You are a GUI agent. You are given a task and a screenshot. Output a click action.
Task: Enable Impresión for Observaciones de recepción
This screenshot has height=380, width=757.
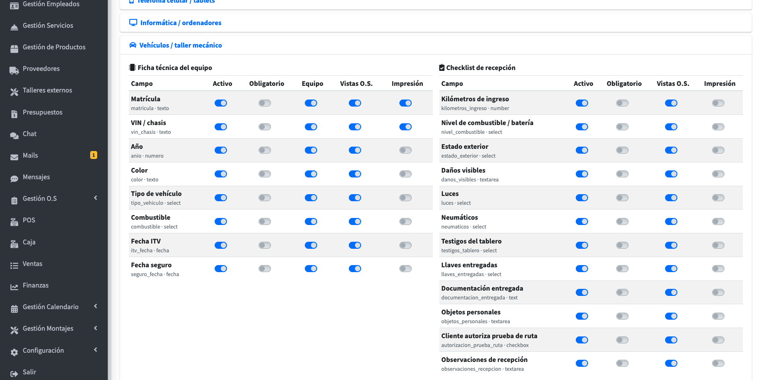point(718,363)
